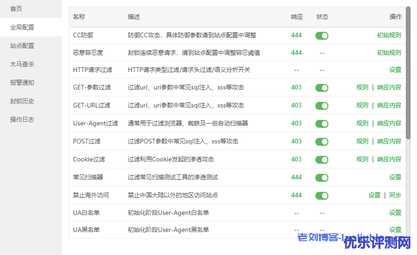Toggle the 常见扫描器 status switch
Image resolution: width=417 pixels, height=255 pixels.
(x=321, y=178)
